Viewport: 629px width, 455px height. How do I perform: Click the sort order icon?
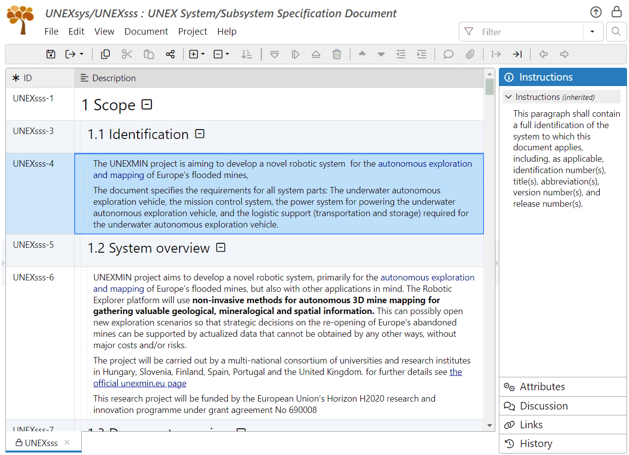[247, 54]
